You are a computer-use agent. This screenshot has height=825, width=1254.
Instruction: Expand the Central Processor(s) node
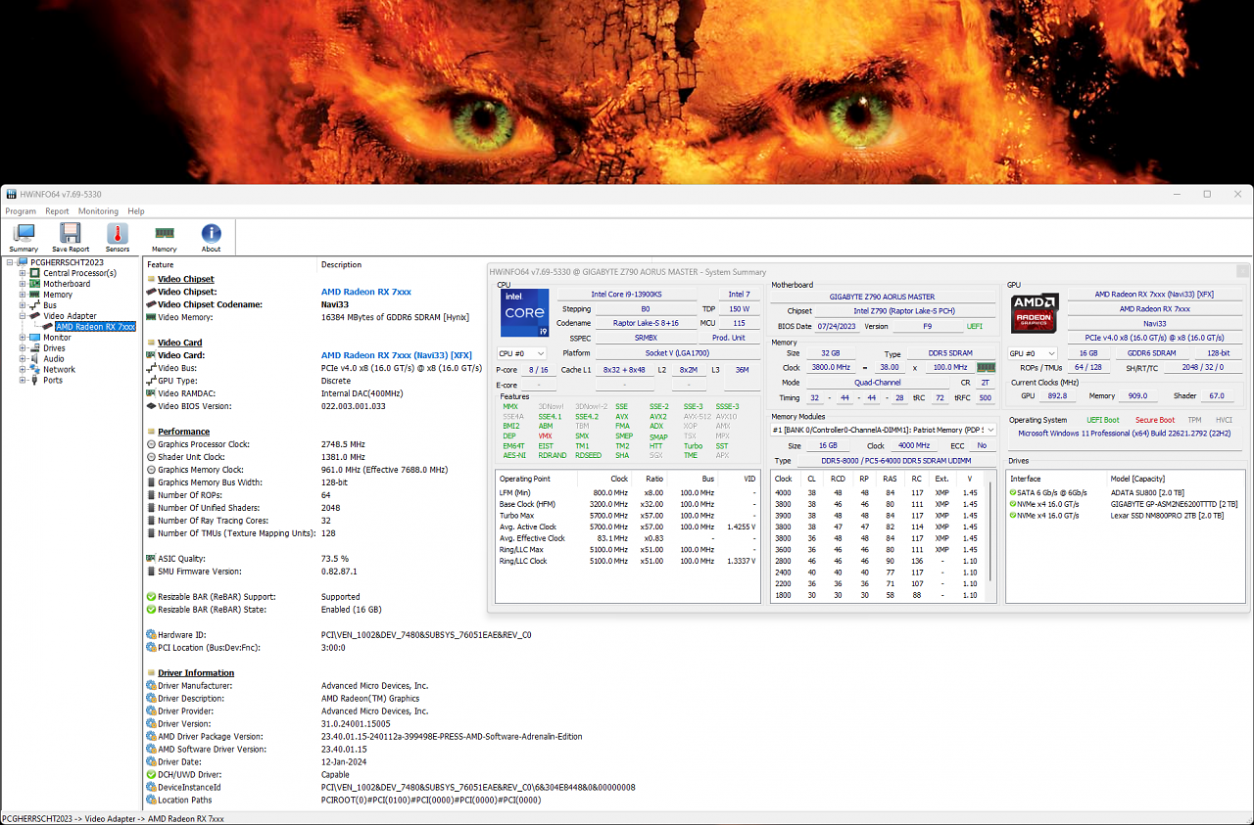click(x=23, y=273)
